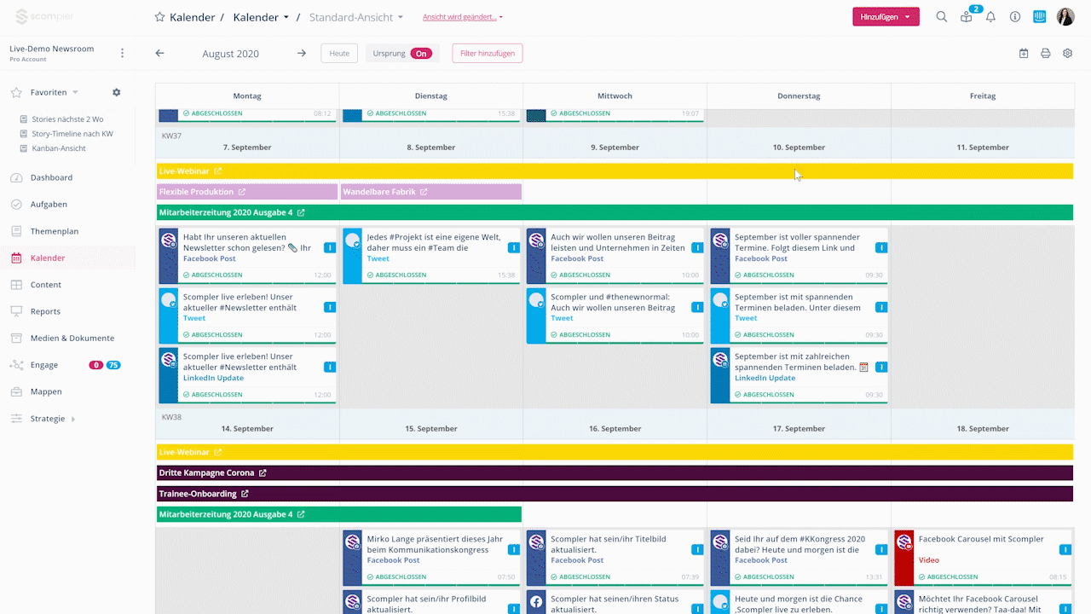The width and height of the screenshot is (1091, 614).
Task: Expand the Hinzufügen dropdown
Action: point(908,17)
